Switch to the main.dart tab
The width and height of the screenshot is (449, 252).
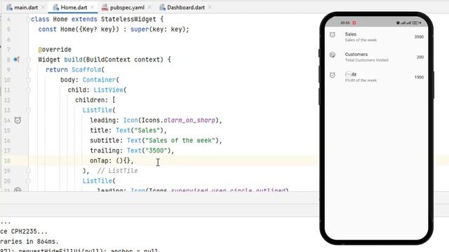[x=26, y=8]
